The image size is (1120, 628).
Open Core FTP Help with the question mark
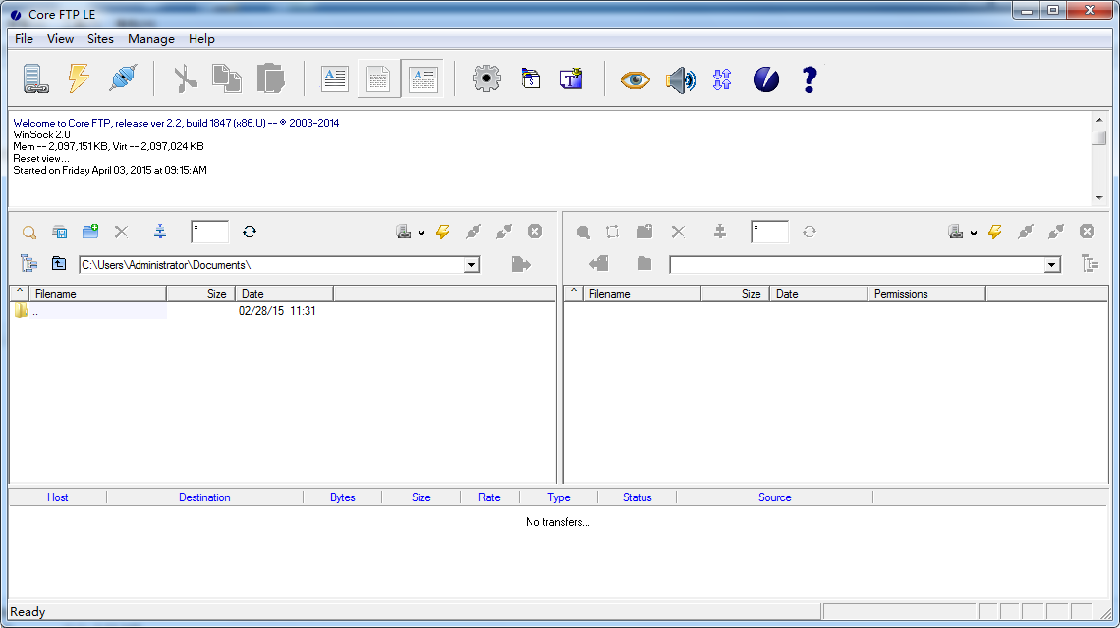point(808,79)
